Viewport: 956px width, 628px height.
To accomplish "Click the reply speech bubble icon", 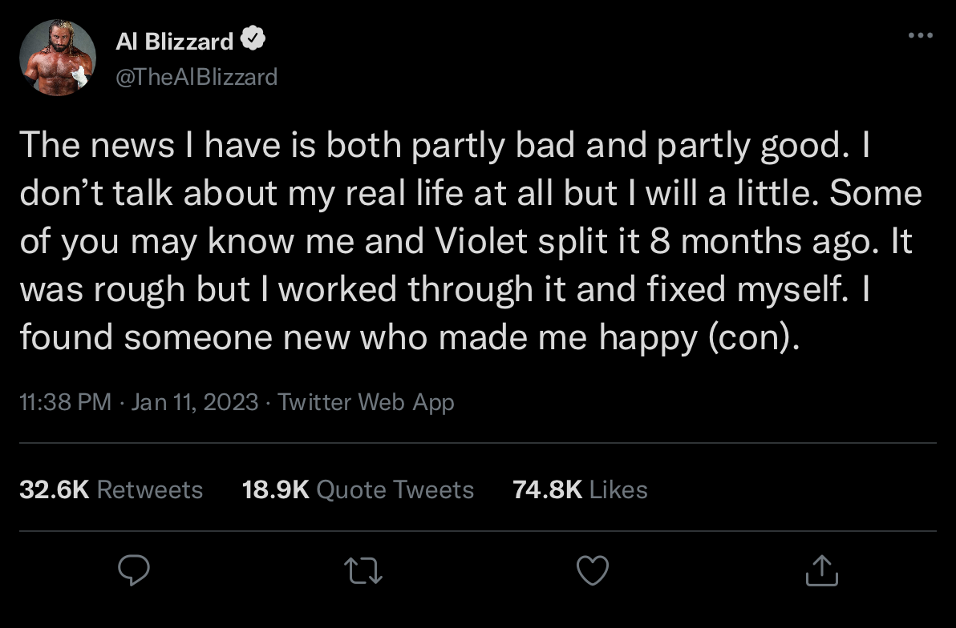I will tap(136, 570).
